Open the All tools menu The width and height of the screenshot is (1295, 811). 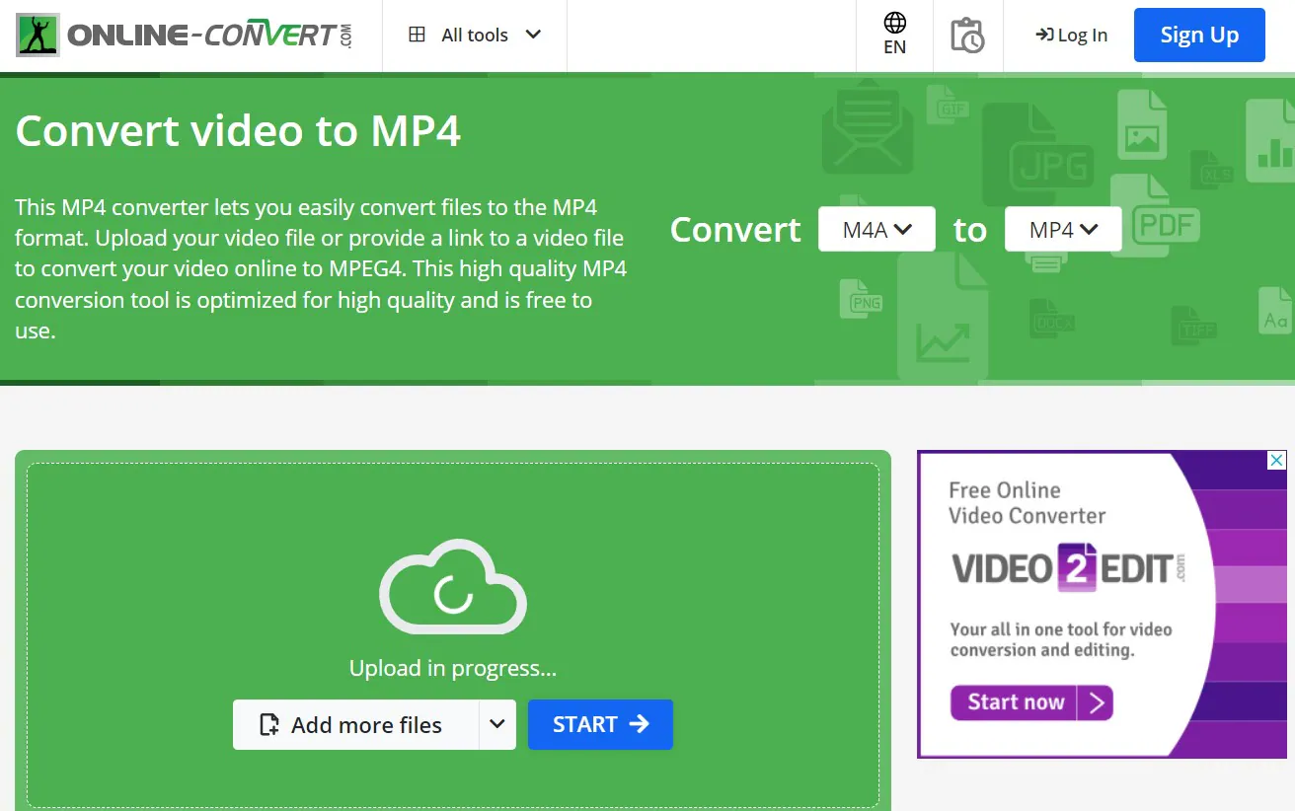point(475,35)
